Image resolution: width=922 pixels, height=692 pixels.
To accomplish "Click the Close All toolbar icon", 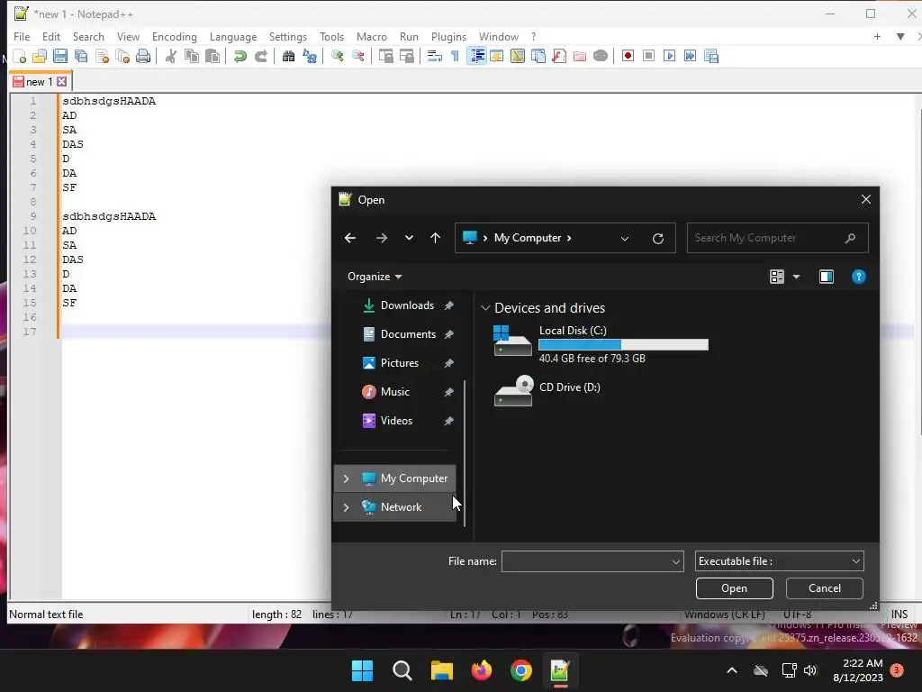I will 122,57.
